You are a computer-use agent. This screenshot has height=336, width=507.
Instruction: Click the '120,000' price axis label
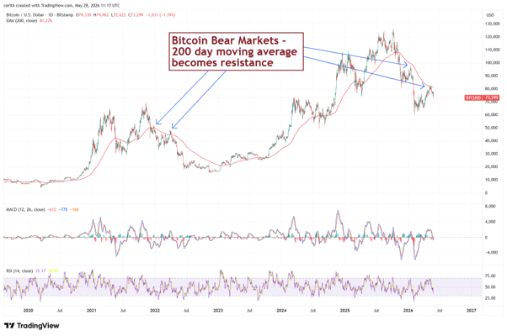click(x=493, y=37)
